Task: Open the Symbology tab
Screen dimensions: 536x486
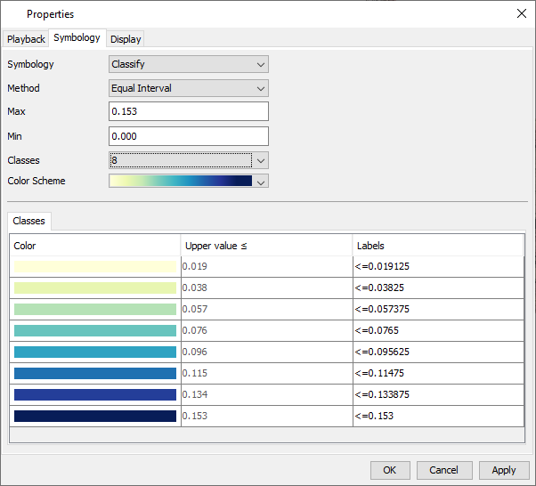Action: 77,38
